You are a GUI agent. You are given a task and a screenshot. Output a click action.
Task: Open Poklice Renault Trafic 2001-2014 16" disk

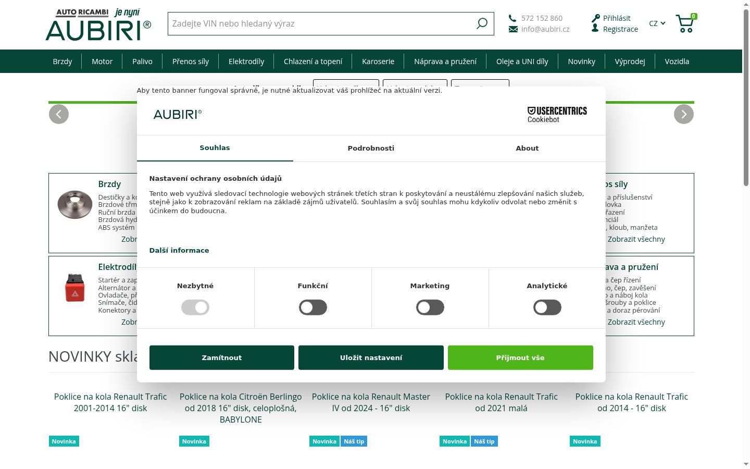click(x=110, y=402)
